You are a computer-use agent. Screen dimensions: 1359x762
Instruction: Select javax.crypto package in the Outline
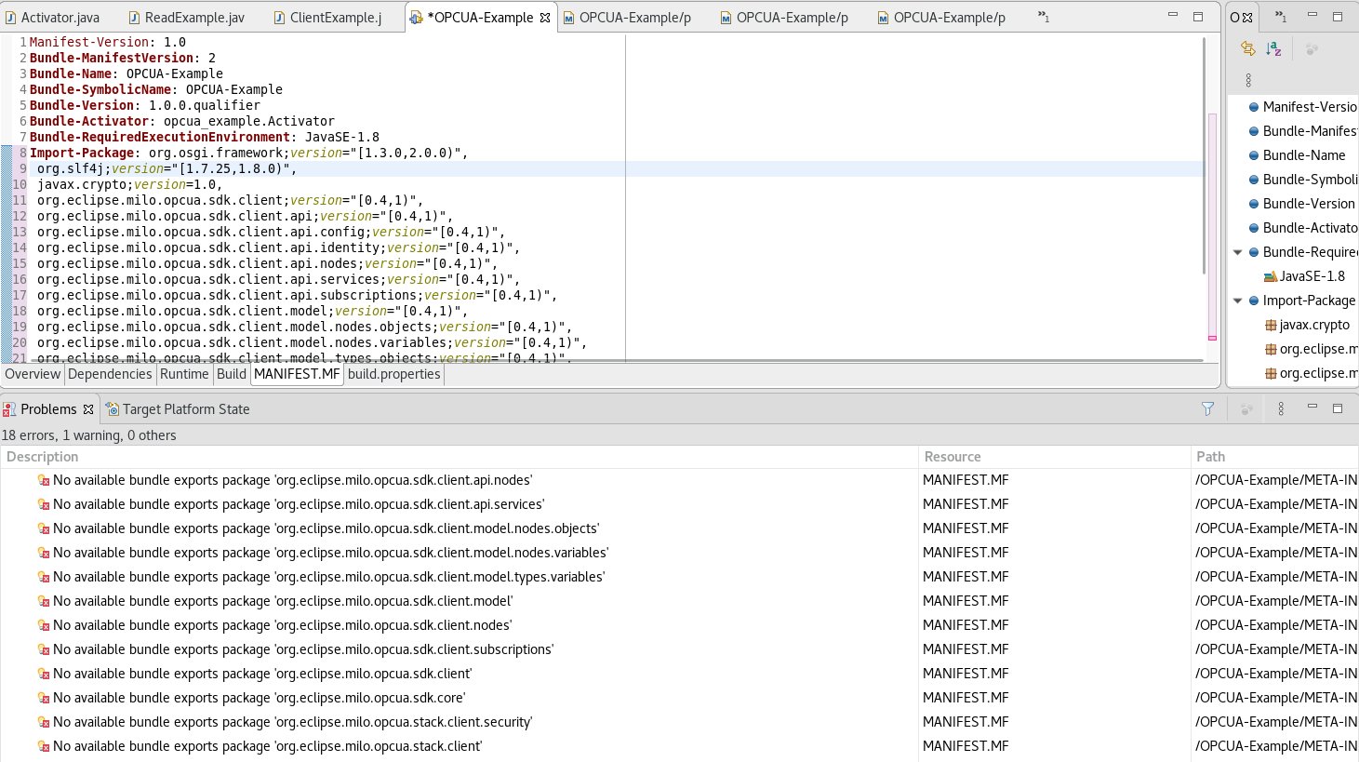coord(1307,325)
